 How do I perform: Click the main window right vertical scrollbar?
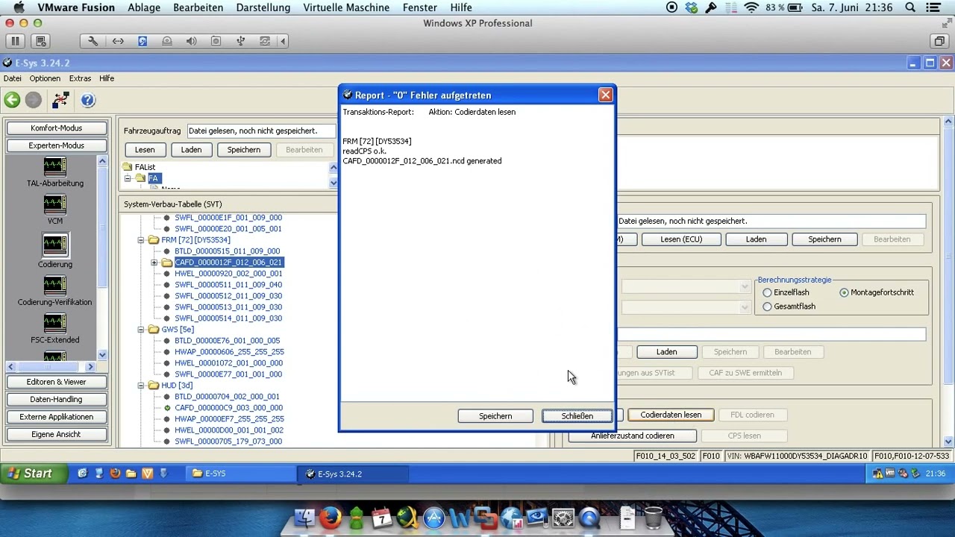(948, 282)
